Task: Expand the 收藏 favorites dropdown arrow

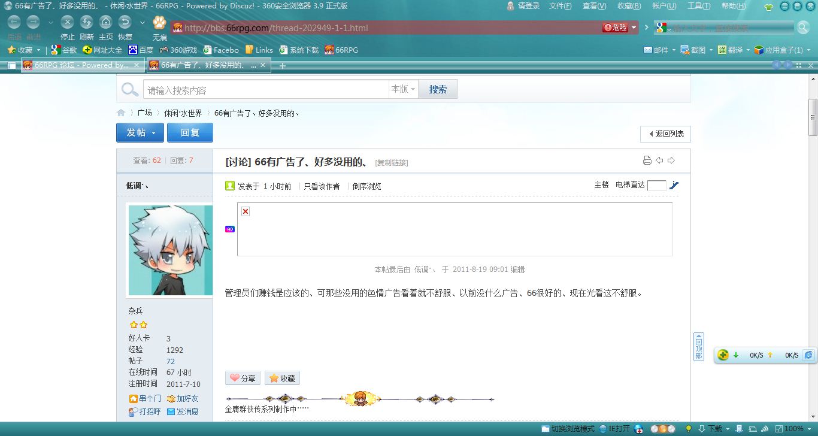Action: point(39,50)
